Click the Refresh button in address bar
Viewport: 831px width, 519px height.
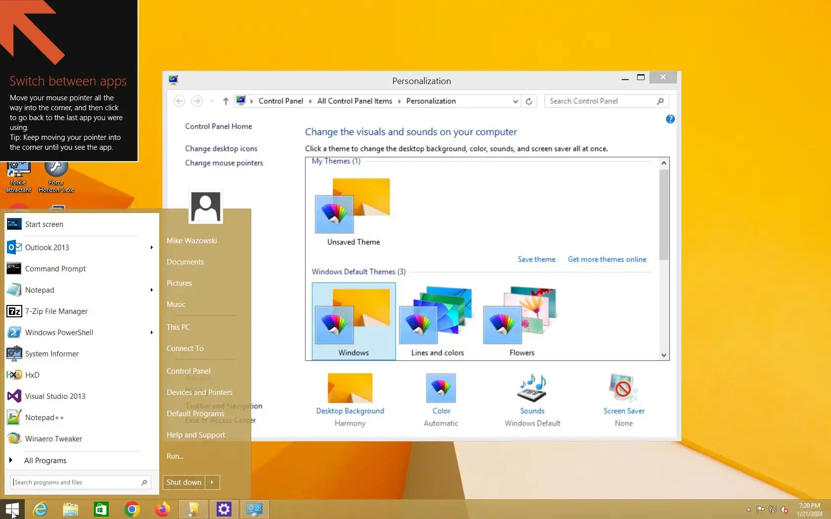pyautogui.click(x=529, y=101)
